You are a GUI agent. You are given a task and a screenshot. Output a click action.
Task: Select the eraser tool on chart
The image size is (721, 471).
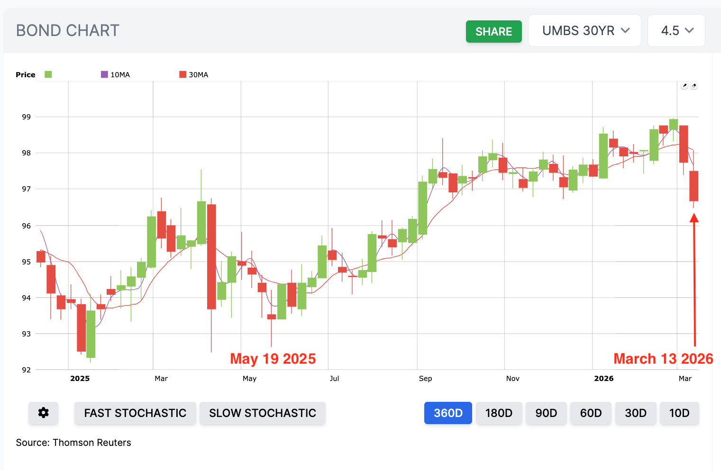(694, 86)
